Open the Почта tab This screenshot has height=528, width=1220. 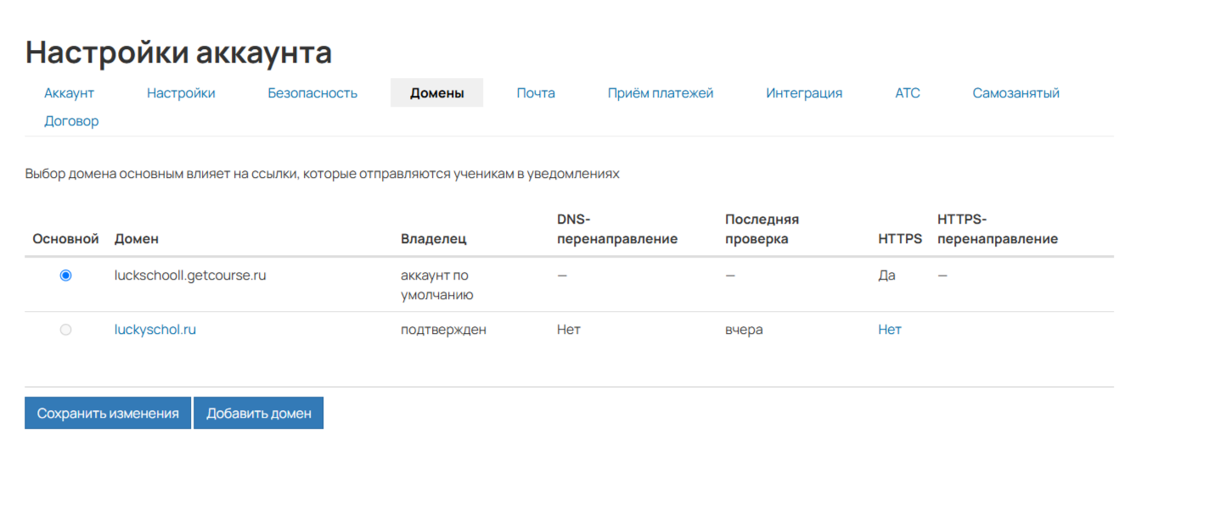click(536, 93)
